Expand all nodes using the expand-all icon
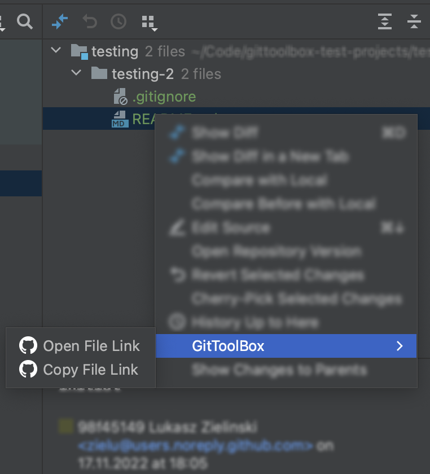The width and height of the screenshot is (430, 474). (385, 22)
